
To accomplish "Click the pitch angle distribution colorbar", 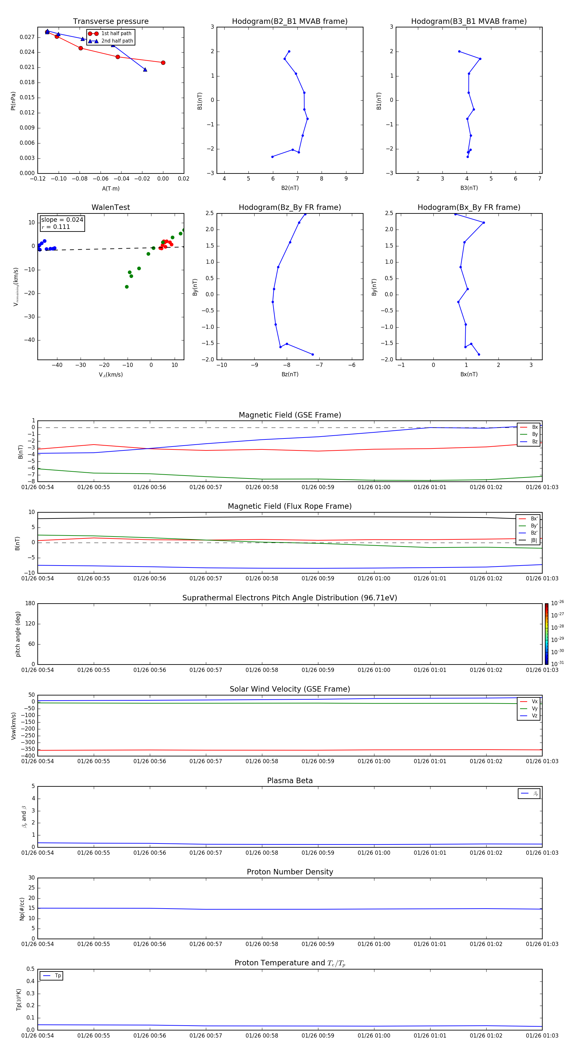I will (x=546, y=634).
